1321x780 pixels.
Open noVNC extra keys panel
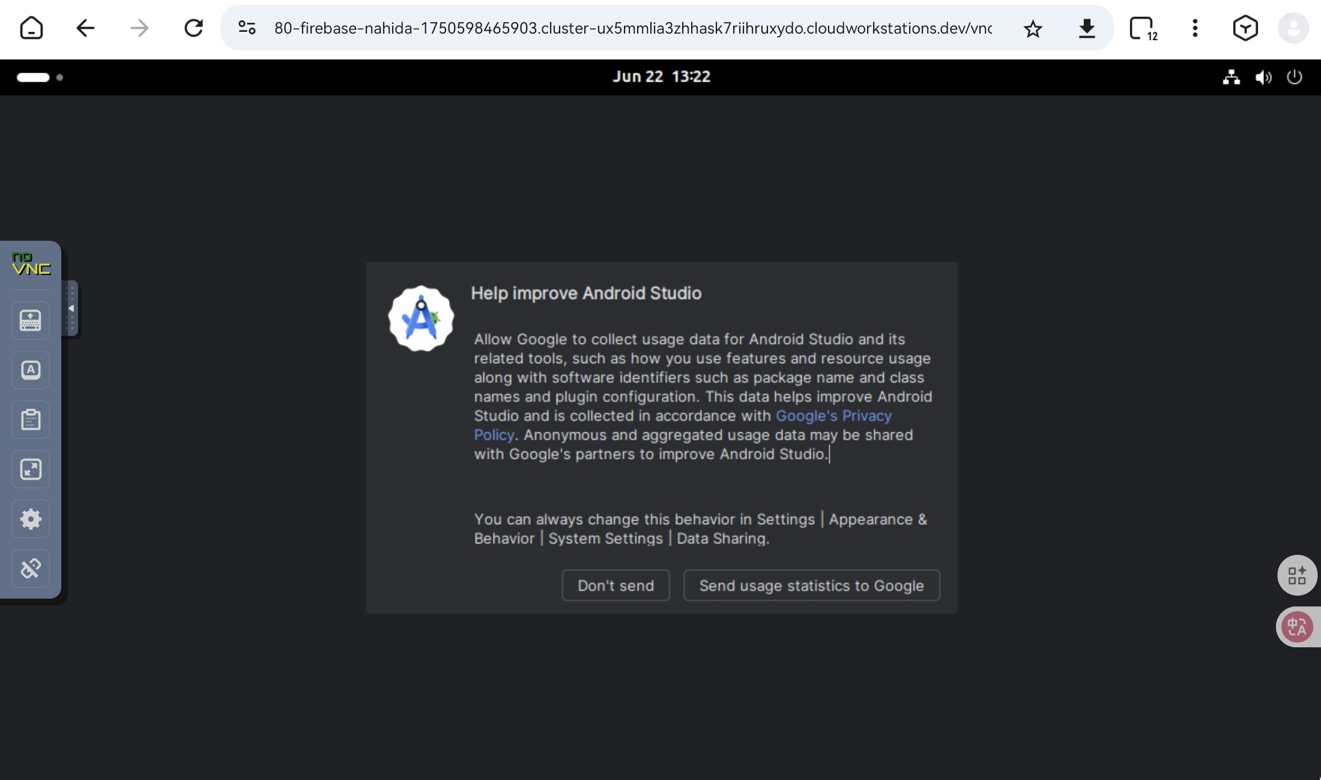pos(31,370)
